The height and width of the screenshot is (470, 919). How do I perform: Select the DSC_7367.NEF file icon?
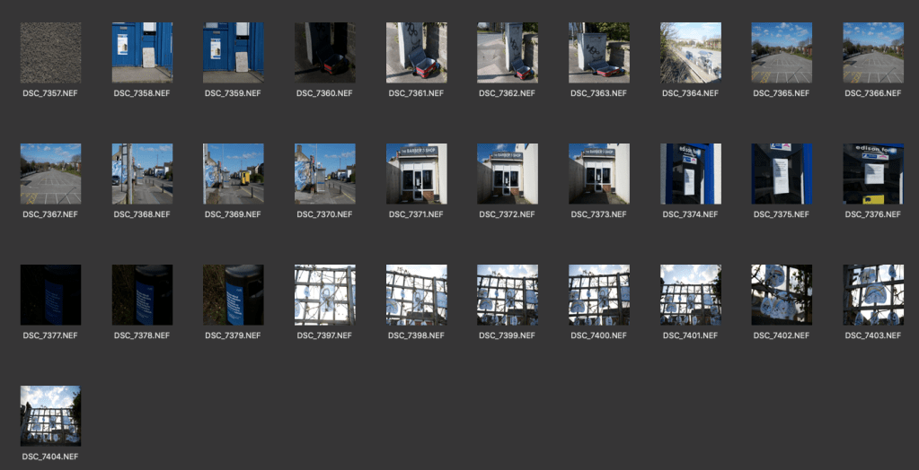point(50,174)
